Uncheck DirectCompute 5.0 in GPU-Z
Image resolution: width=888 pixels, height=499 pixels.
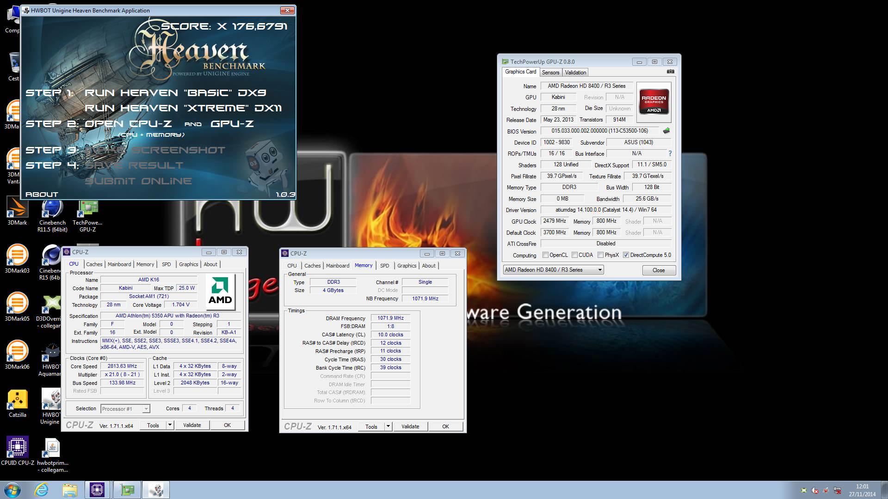(x=626, y=255)
